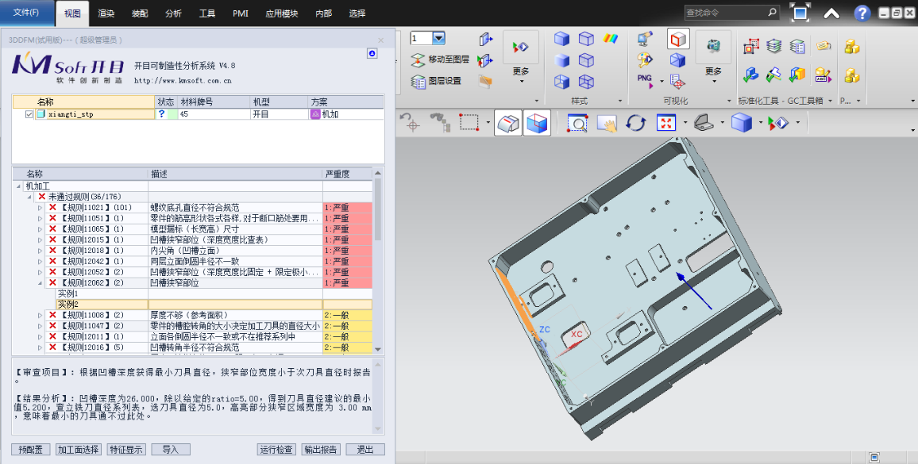The width and height of the screenshot is (918, 464).
Task: Select the Rotate view tool
Action: tap(636, 123)
